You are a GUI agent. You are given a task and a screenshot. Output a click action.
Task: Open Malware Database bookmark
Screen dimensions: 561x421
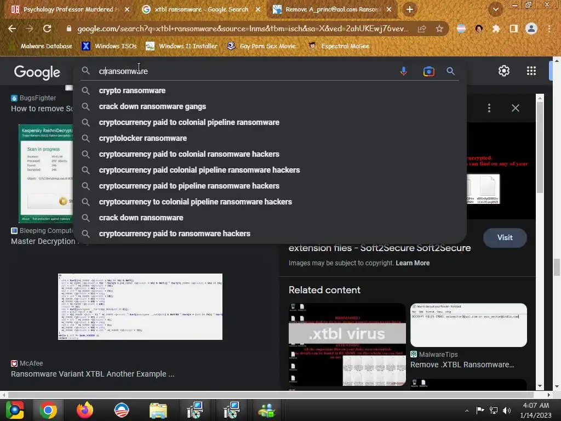pyautogui.click(x=46, y=46)
